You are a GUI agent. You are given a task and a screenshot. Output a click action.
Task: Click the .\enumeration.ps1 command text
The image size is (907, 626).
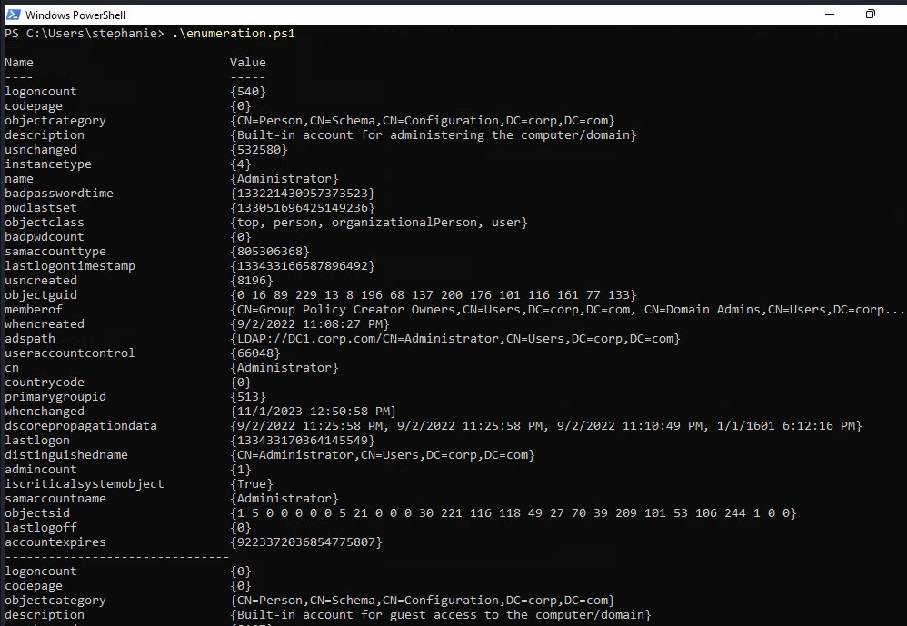(x=234, y=34)
